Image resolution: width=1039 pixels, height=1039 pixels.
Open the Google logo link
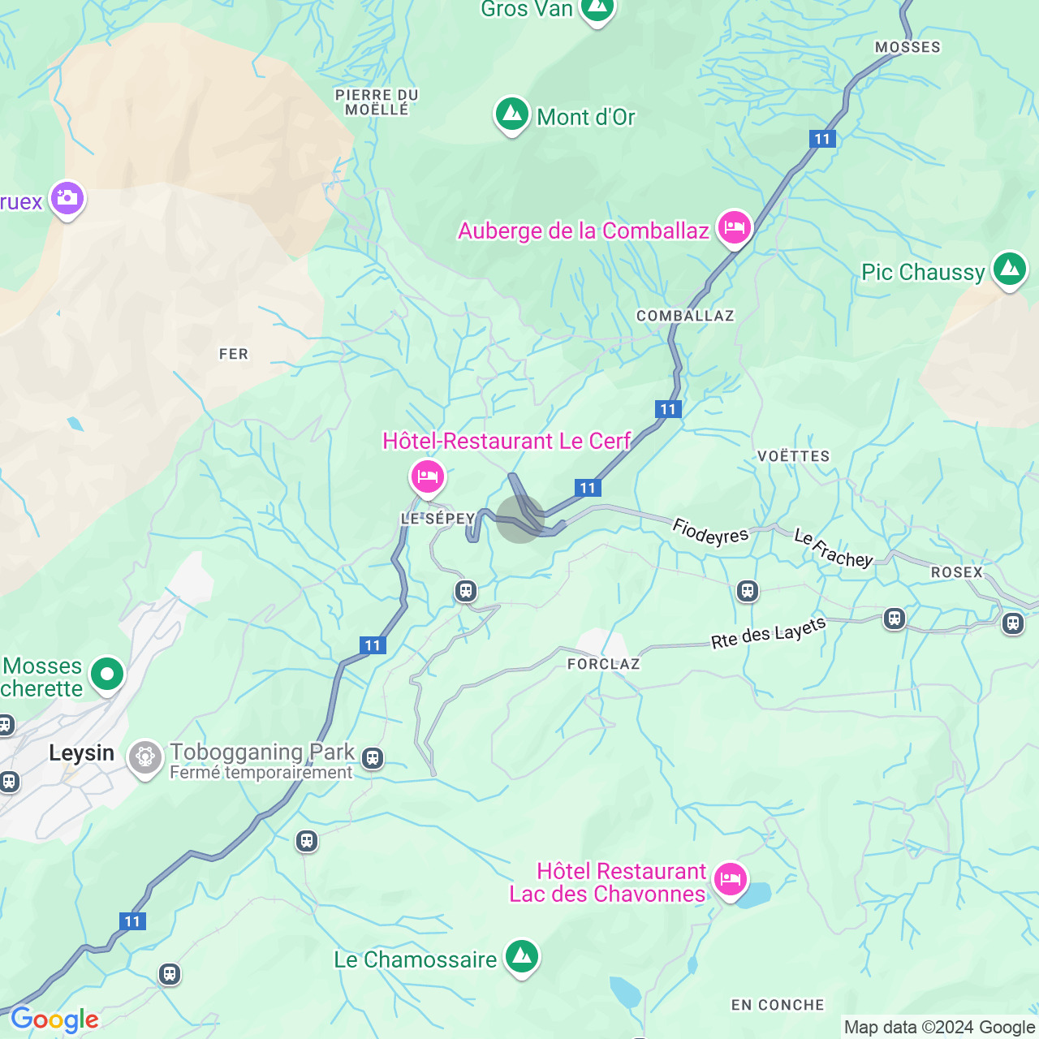click(x=54, y=1020)
